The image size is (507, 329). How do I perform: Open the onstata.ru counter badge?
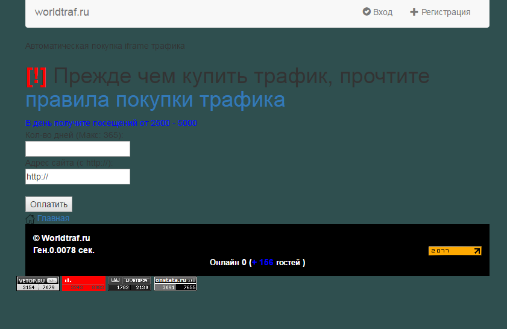(x=175, y=284)
